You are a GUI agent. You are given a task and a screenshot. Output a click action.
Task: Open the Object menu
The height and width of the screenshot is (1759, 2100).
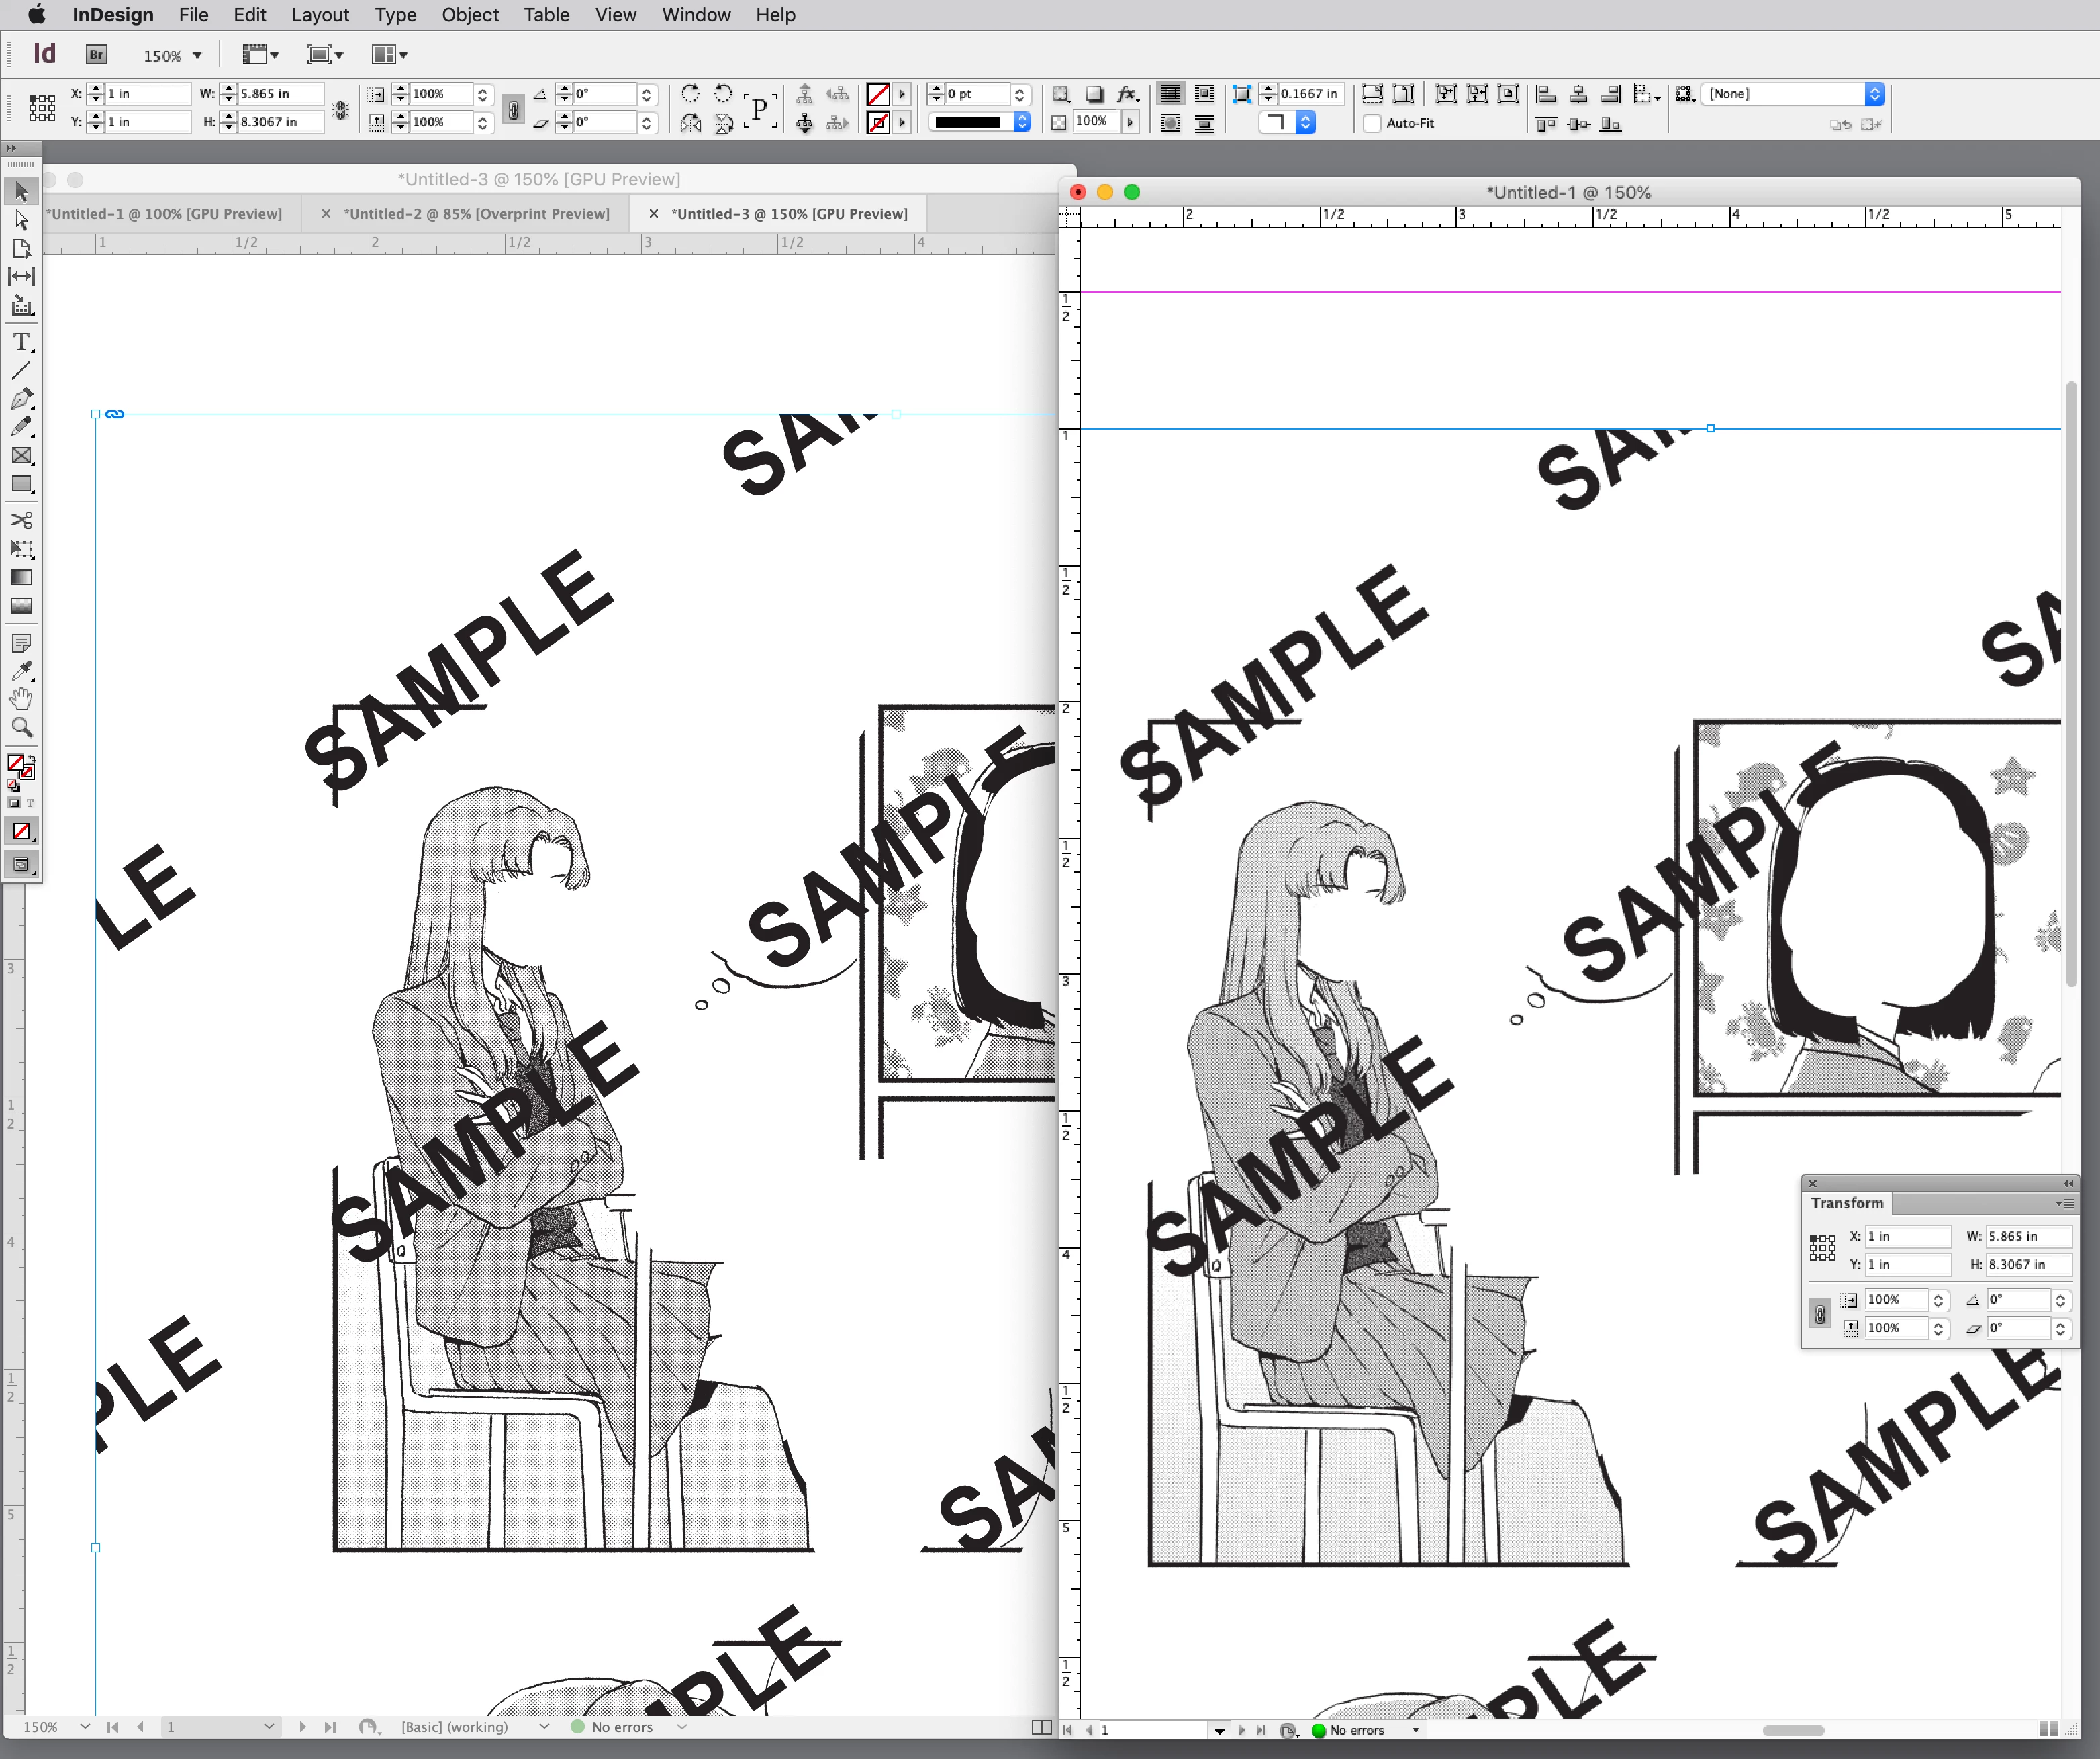469,15
